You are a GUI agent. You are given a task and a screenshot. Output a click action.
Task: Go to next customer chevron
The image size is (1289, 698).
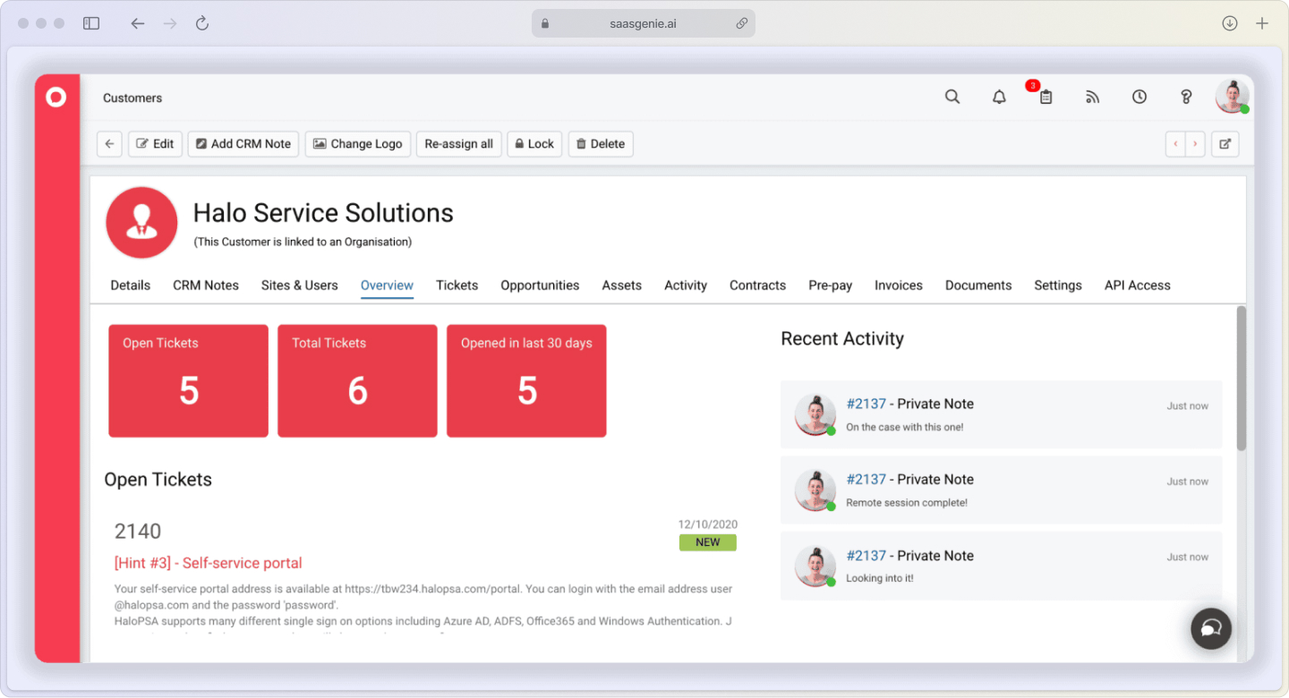1195,144
